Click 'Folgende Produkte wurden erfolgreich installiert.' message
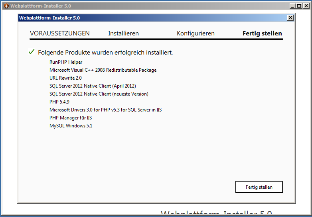Viewport: 312px width, 217px height. (105, 53)
